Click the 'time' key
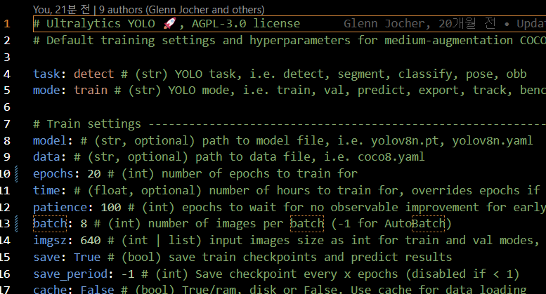Image resolution: width=546 pixels, height=294 pixels. pos(46,190)
